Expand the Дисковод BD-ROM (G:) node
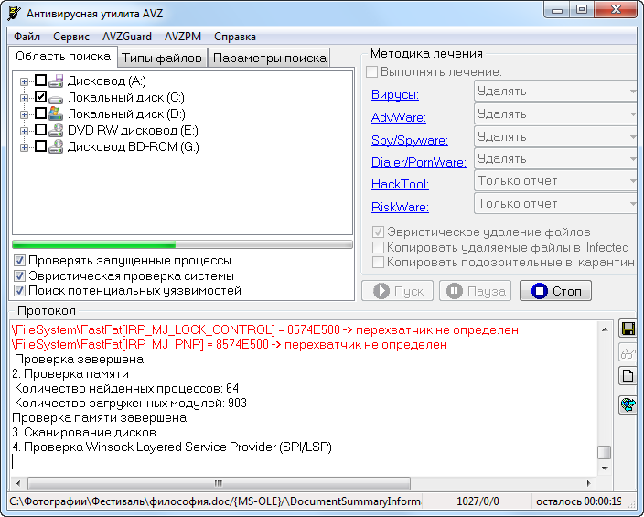The width and height of the screenshot is (644, 517). click(24, 147)
